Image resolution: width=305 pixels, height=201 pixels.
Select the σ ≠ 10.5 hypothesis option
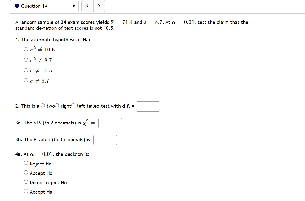26,70
